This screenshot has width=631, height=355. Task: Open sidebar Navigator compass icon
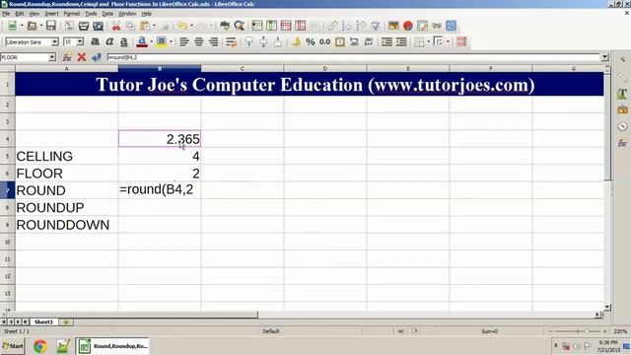coord(622,126)
